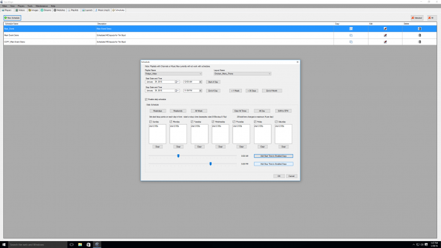Open the Help menu
441x248 pixels.
[53, 6]
